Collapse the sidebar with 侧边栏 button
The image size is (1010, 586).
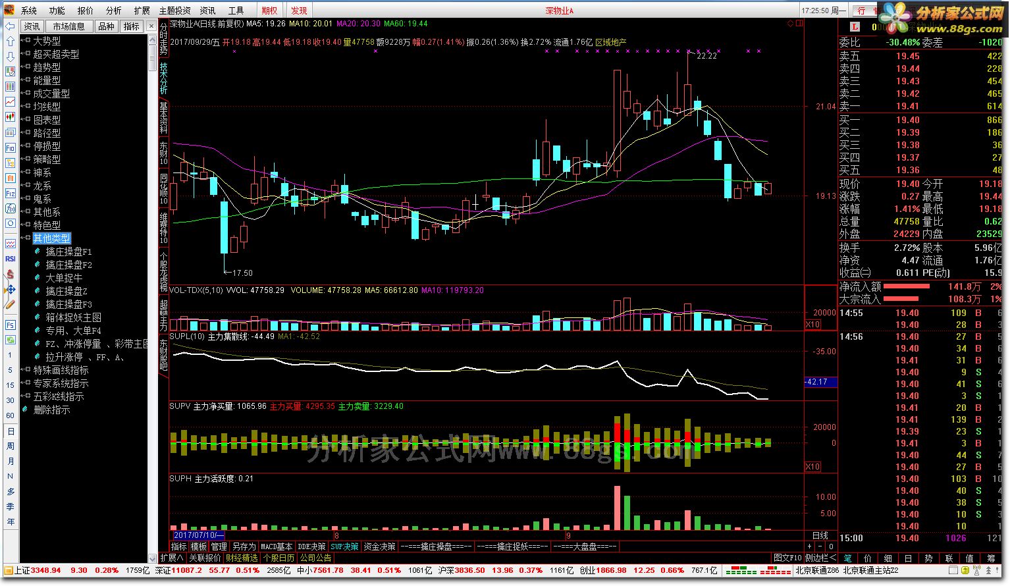click(x=820, y=558)
